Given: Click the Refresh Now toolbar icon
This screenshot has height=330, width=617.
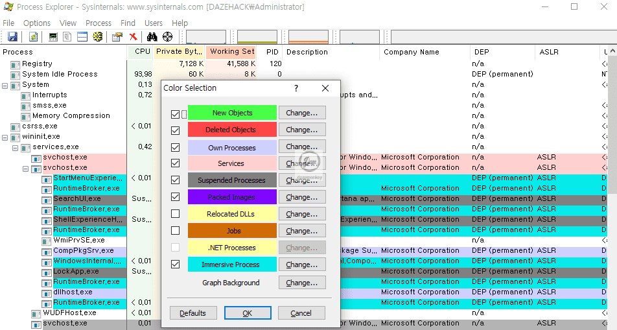Looking at the screenshot, I should (x=34, y=36).
